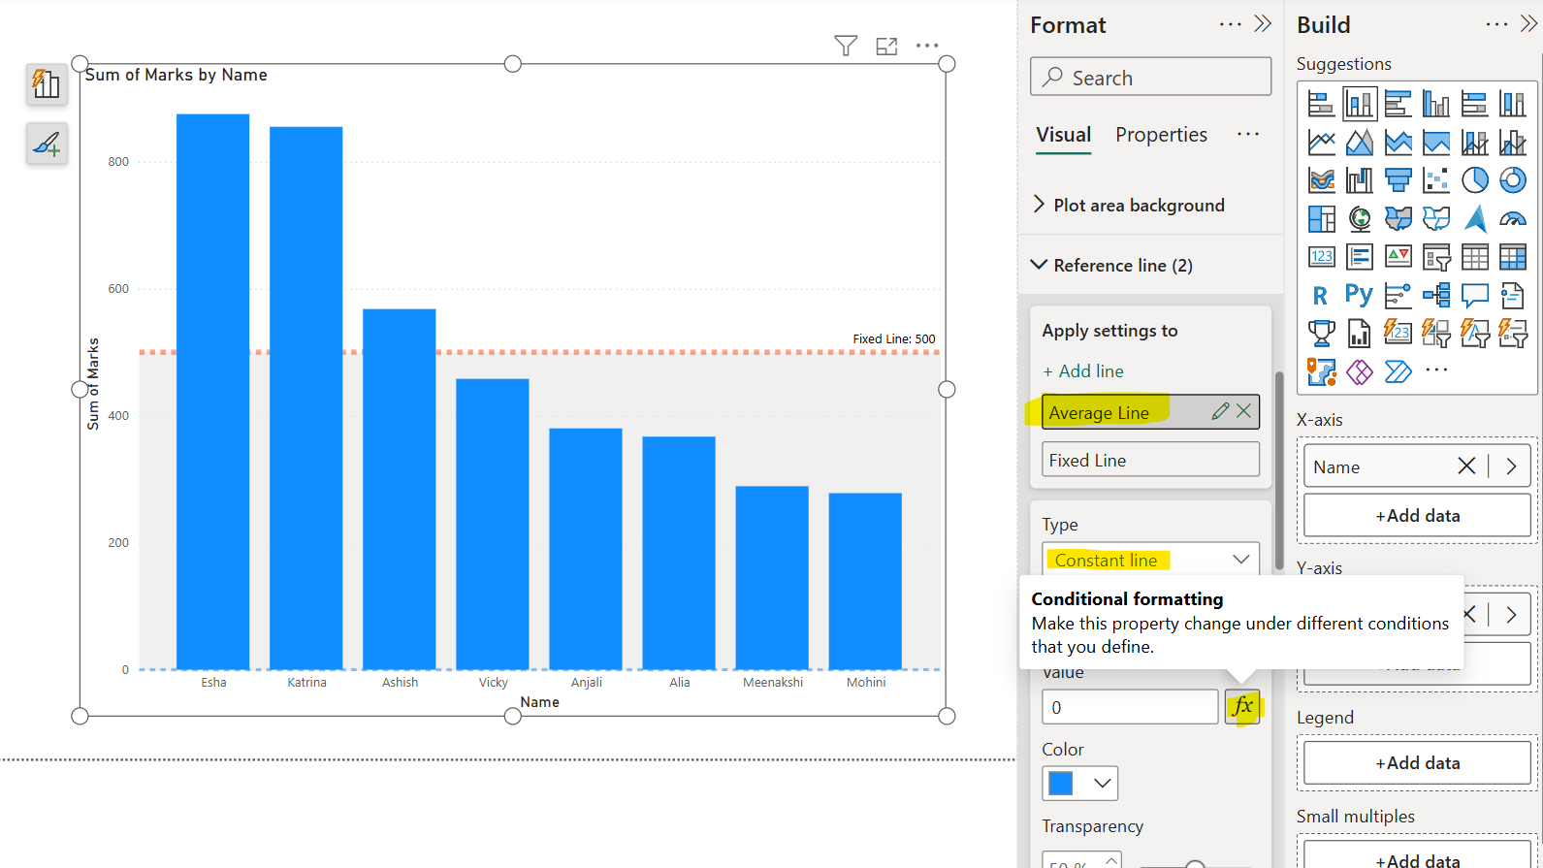Switch to the Visual tab
Viewport: 1543px width, 868px height.
(x=1063, y=135)
